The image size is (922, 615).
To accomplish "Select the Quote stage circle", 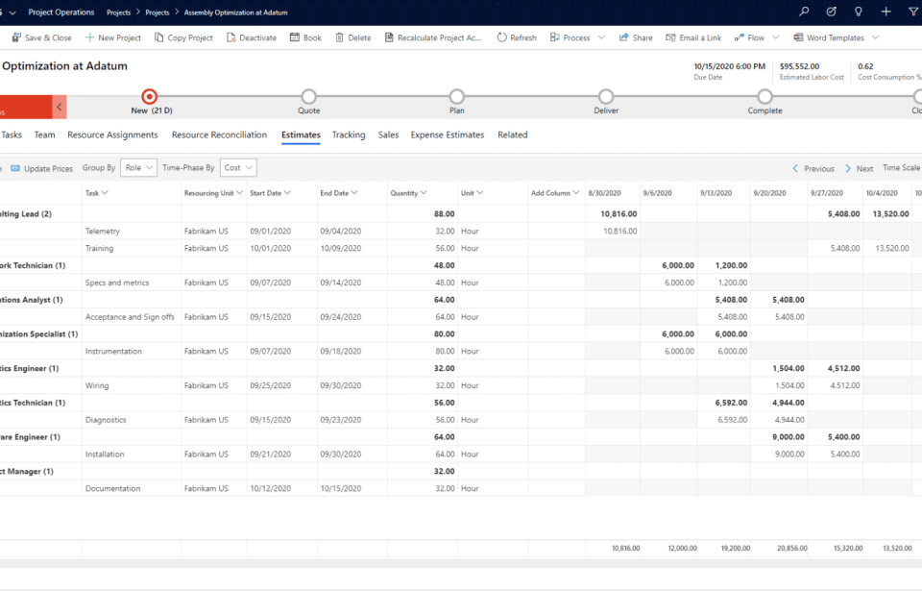I will click(308, 96).
